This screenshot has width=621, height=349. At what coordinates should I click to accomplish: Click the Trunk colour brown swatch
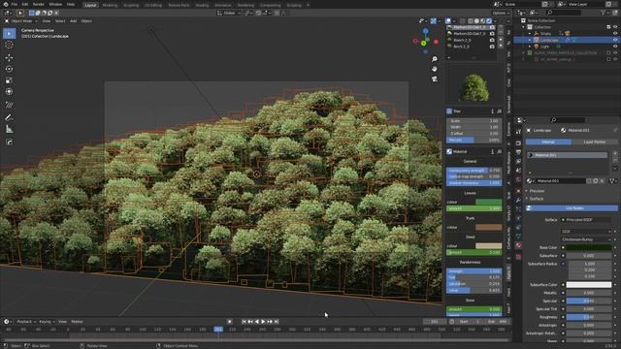tap(489, 227)
